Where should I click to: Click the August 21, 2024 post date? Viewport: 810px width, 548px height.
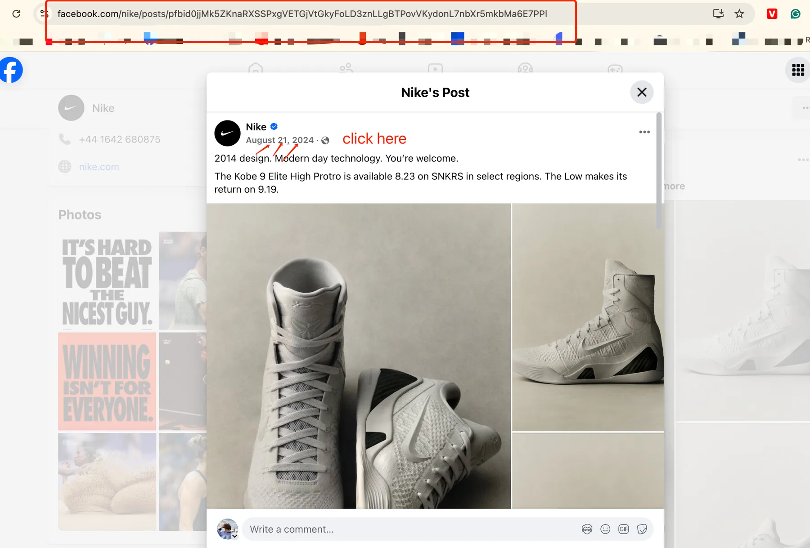coord(279,140)
